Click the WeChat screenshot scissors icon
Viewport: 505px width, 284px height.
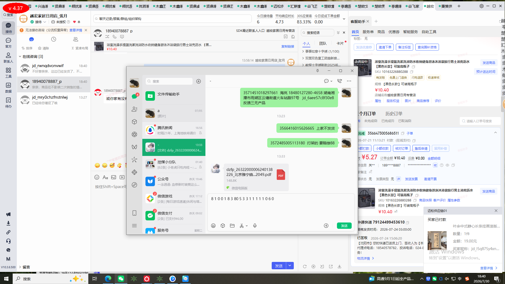coord(242,226)
